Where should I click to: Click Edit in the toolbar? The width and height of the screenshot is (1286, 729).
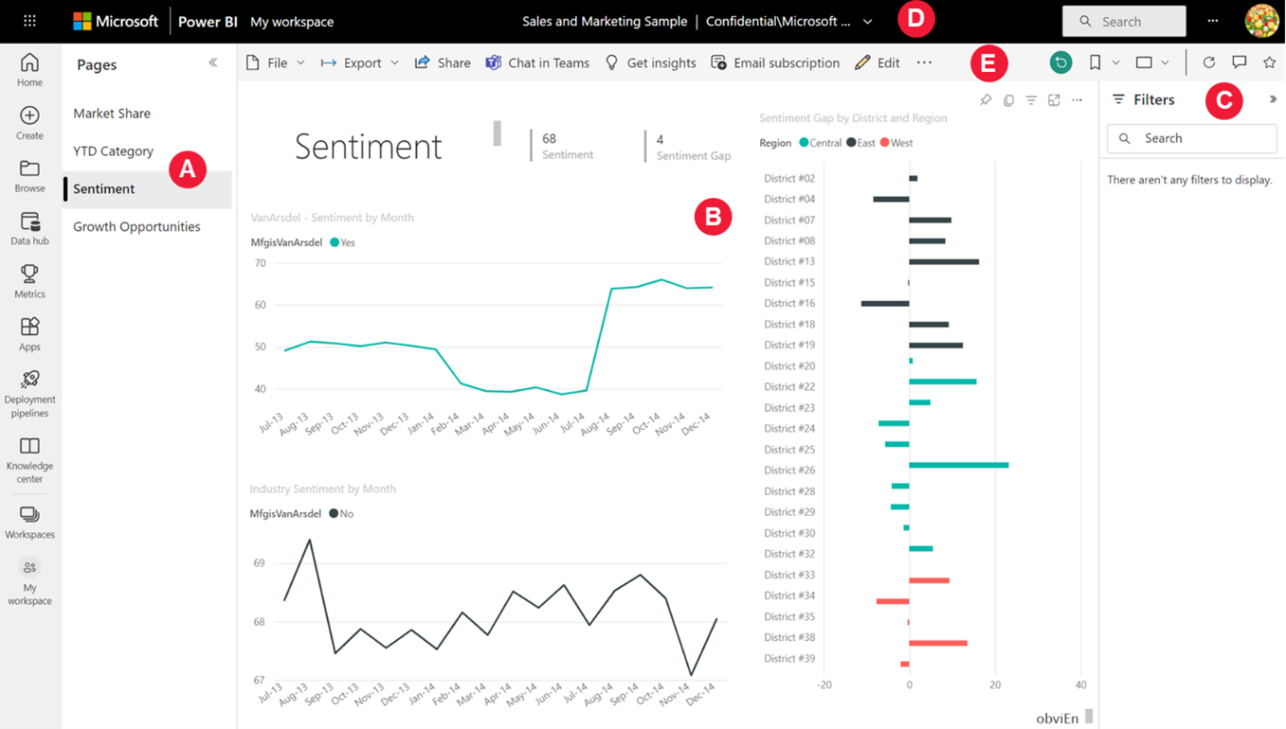877,62
